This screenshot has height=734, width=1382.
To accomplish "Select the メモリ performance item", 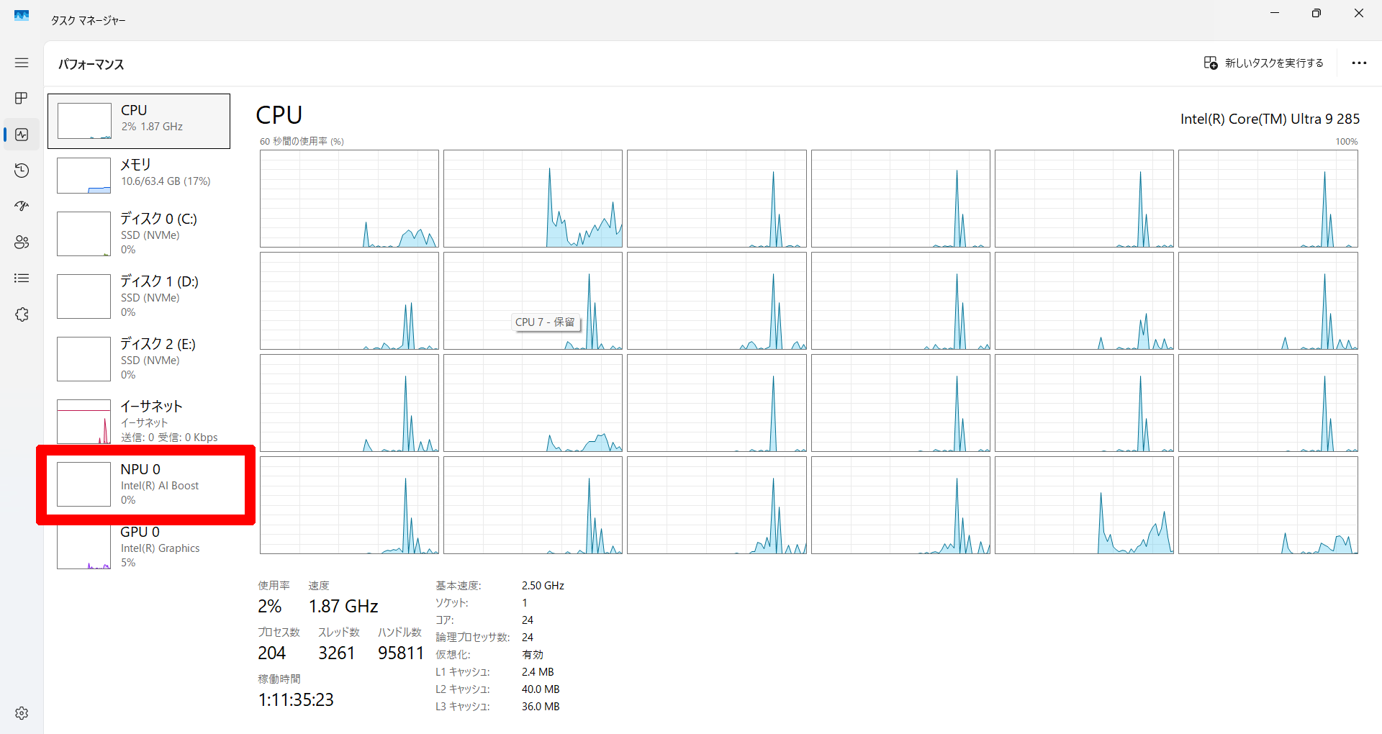I will click(139, 175).
